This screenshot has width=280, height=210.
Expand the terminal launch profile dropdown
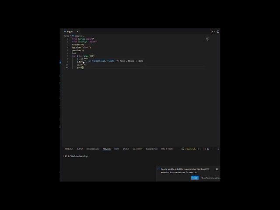(200, 149)
